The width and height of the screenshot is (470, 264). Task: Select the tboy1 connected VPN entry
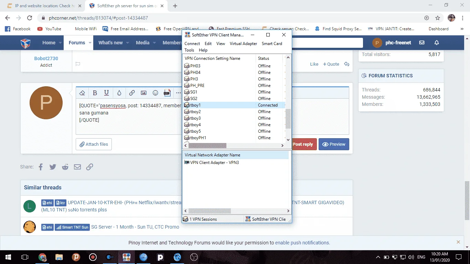coord(234,105)
